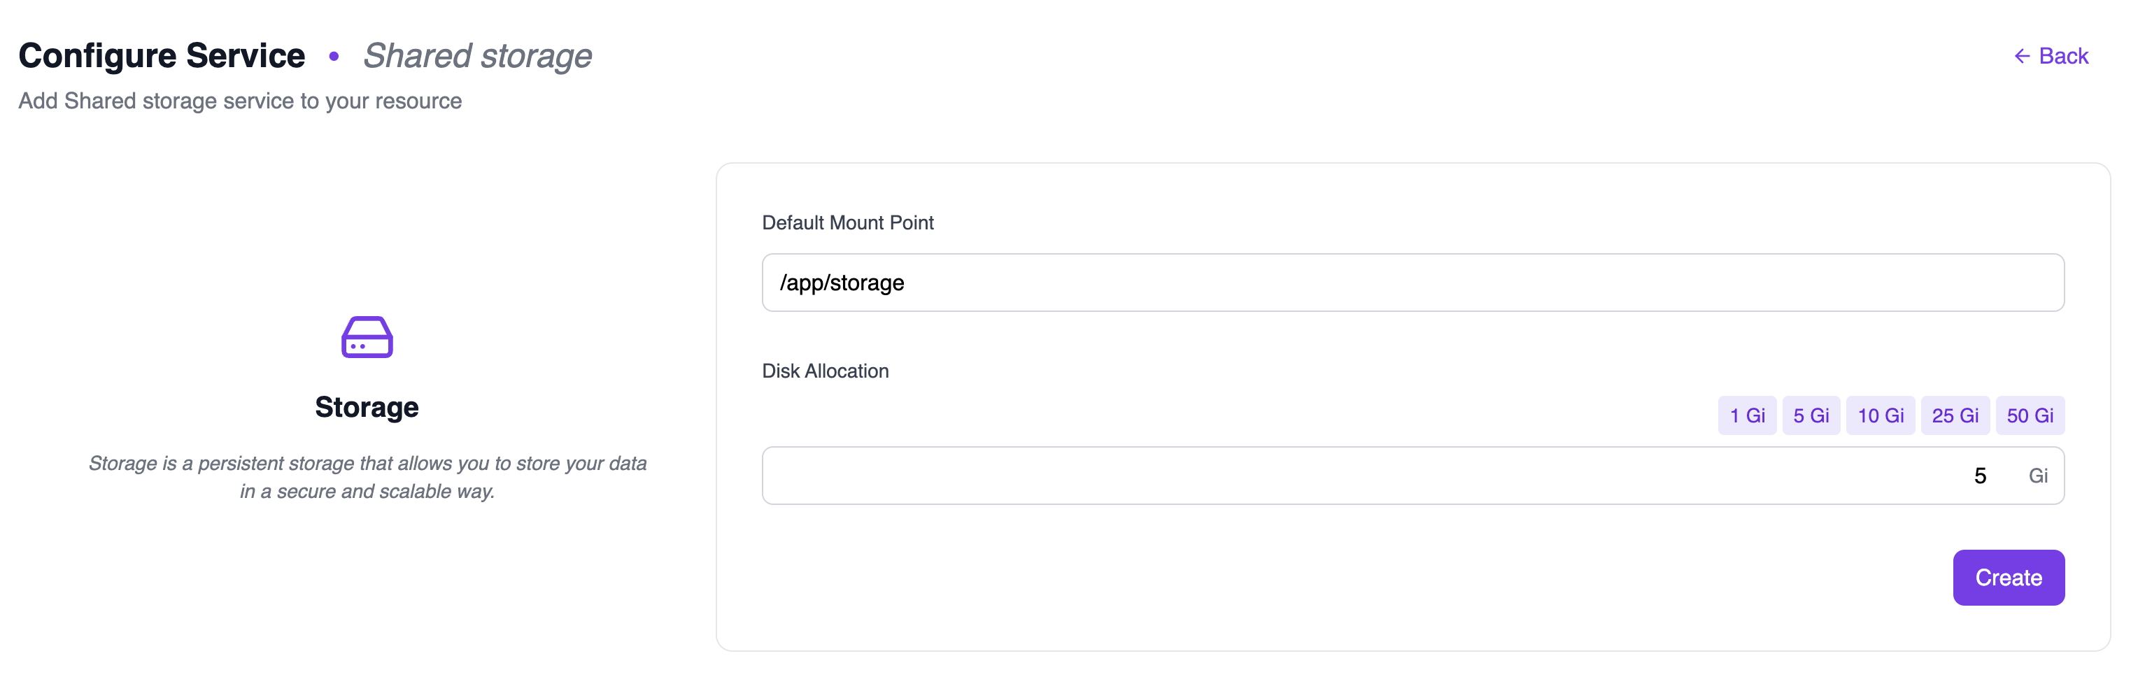Image resolution: width=2131 pixels, height=677 pixels.
Task: Click the left arrow icon beside Back
Action: point(2021,56)
